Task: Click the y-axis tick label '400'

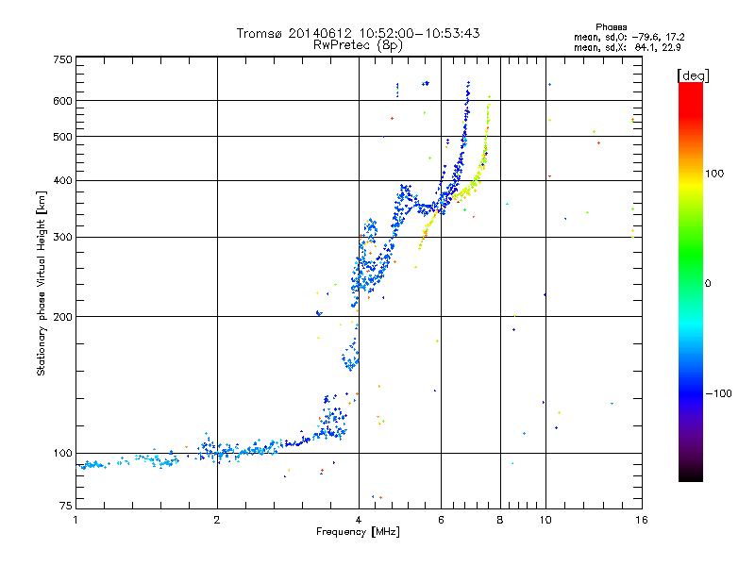Action: click(62, 180)
